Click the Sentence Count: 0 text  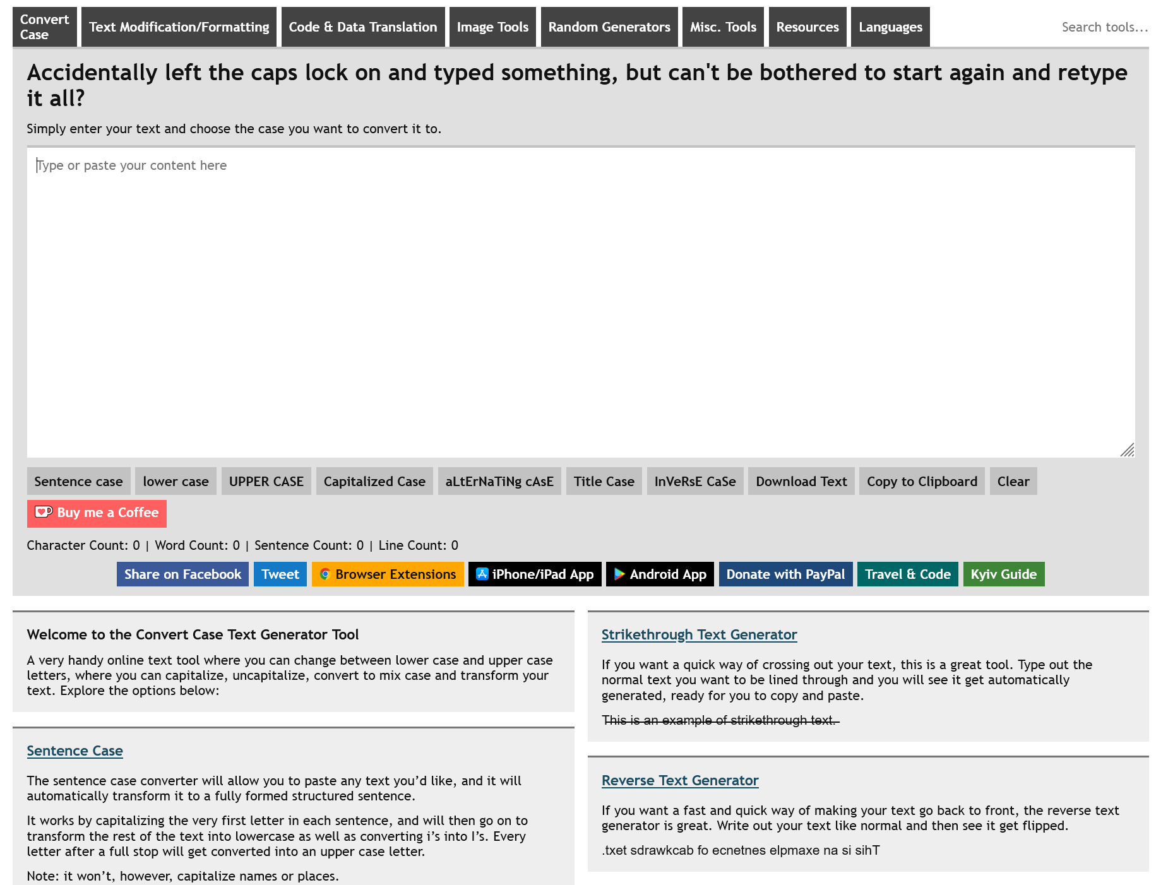tap(309, 545)
